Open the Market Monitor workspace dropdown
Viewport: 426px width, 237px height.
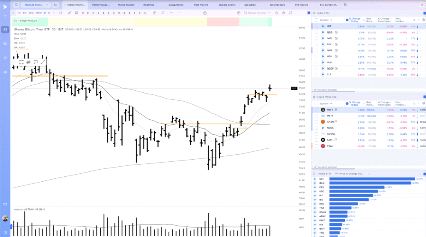36,5
